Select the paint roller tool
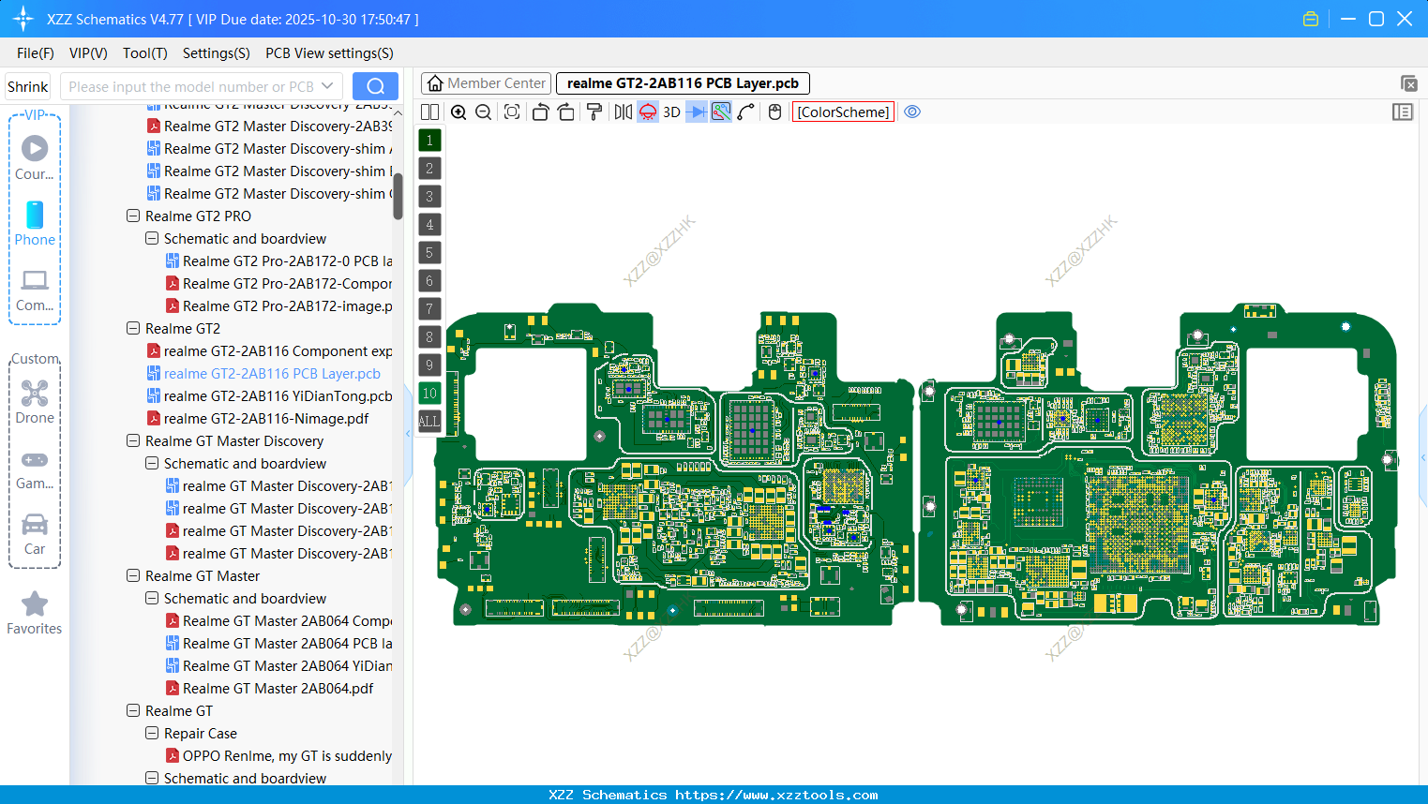The image size is (1428, 804). pyautogui.click(x=594, y=112)
